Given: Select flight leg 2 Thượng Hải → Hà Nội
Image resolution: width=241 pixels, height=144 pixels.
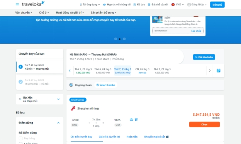Looking at the screenshot, I should 40,82.
